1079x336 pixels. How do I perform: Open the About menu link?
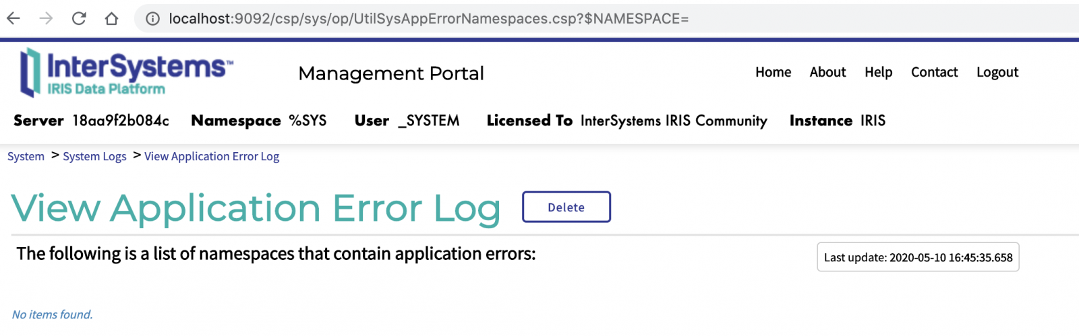(x=827, y=72)
